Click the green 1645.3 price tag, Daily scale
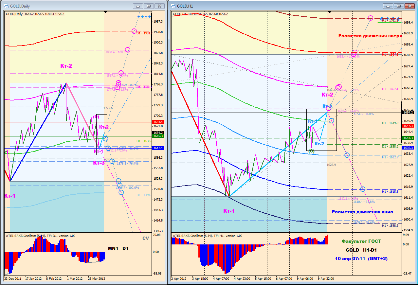Image resolution: width=418 pixels, height=285 pixels. tap(158, 136)
